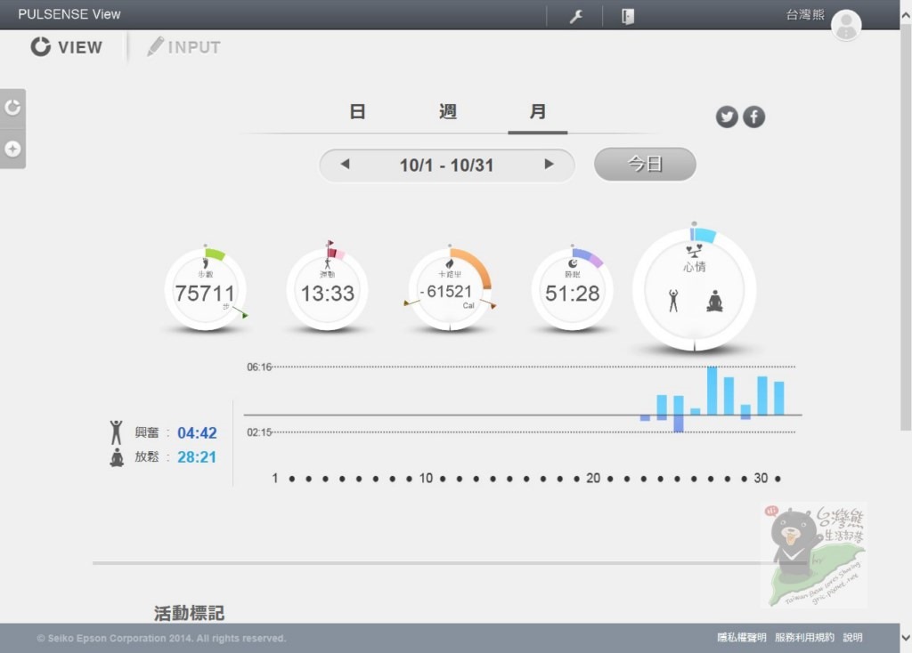Image resolution: width=912 pixels, height=653 pixels.
Task: Click relaxed meditating icon inside mood gauge
Action: (x=715, y=301)
